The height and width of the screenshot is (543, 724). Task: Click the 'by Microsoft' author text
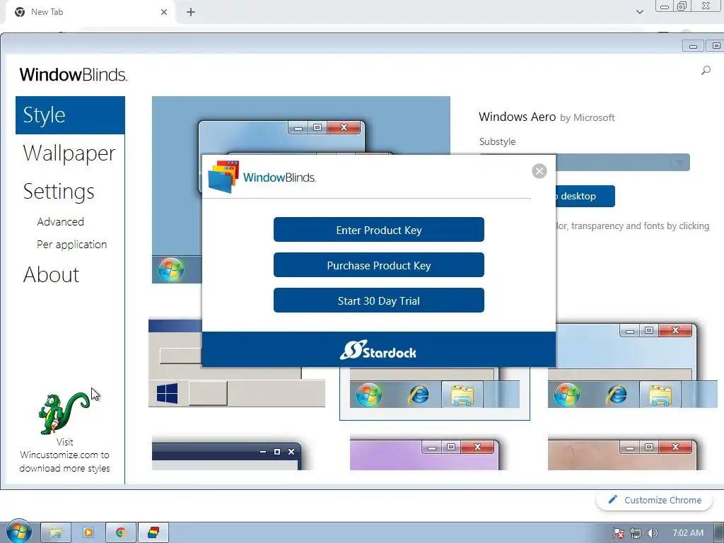(x=588, y=118)
